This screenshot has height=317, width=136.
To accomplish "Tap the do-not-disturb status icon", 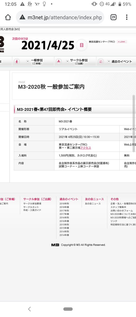I will [x=102, y=4].
